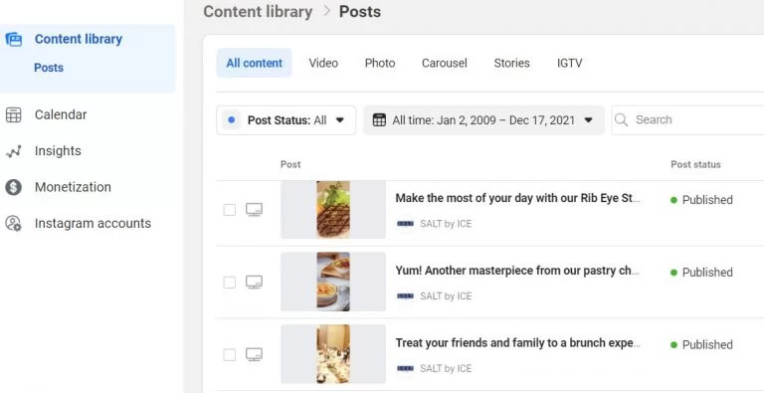Open the pastry dessert thumbnail
The width and height of the screenshot is (764, 393).
point(333,282)
